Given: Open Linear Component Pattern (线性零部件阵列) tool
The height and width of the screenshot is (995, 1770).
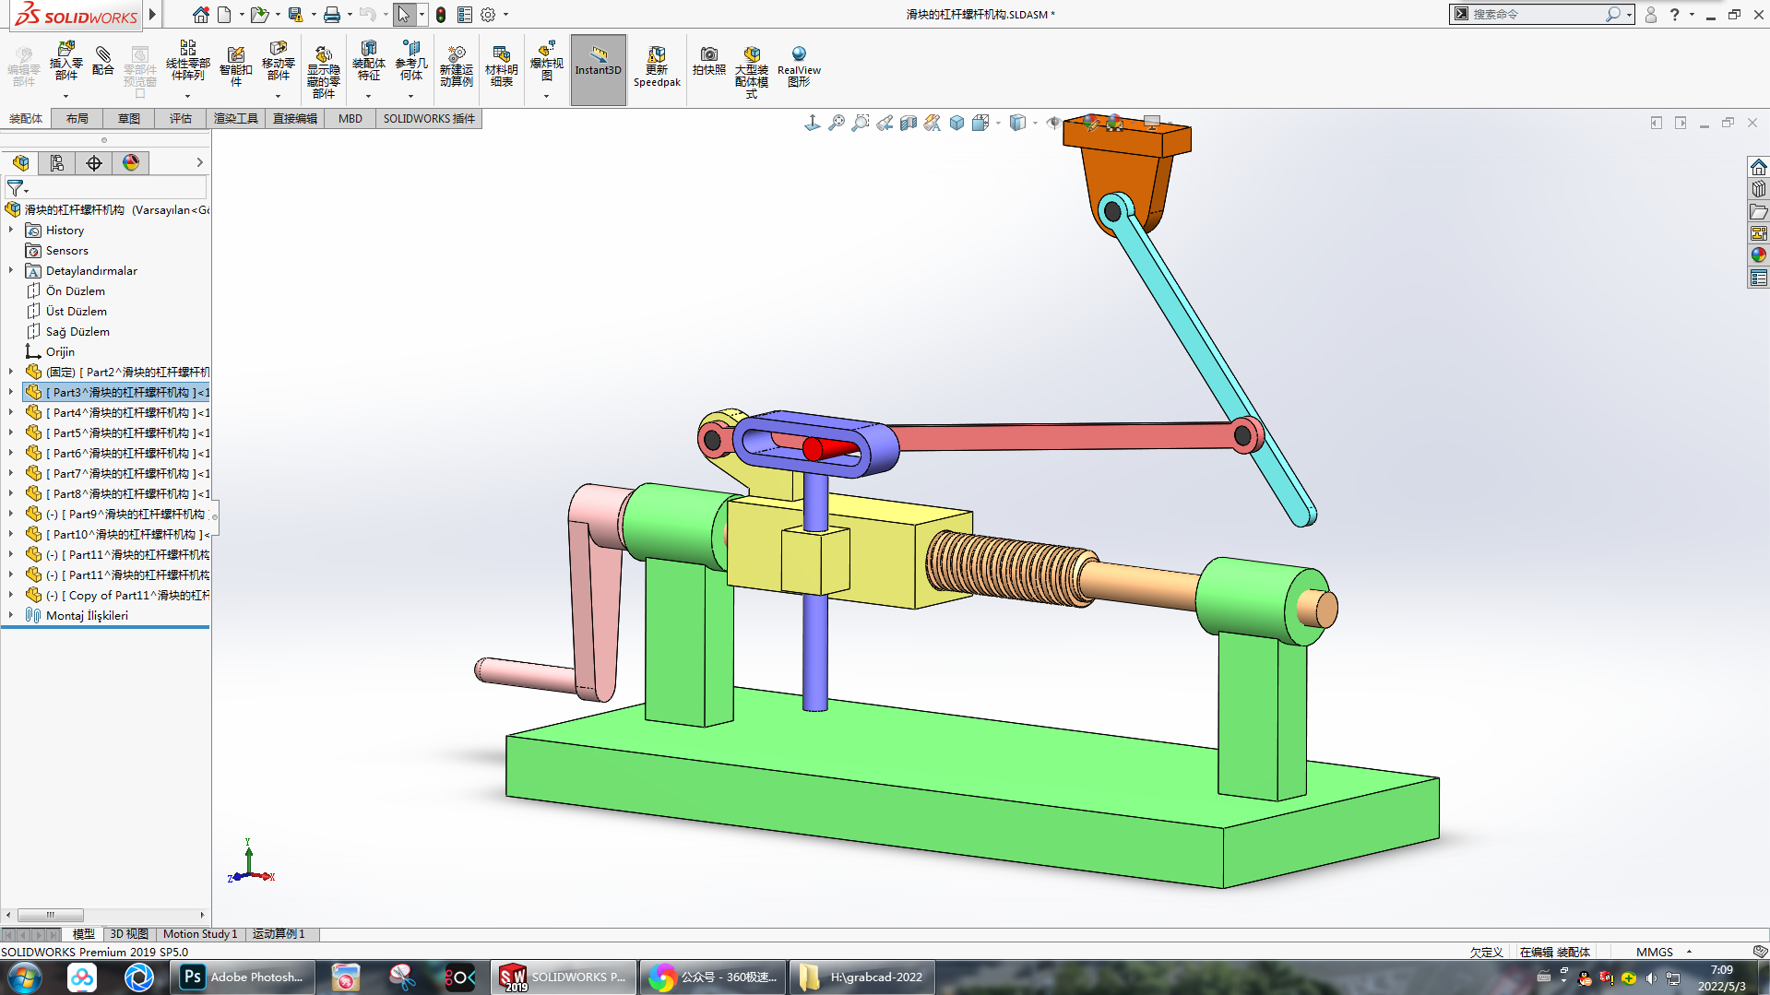Looking at the screenshot, I should coord(187,61).
